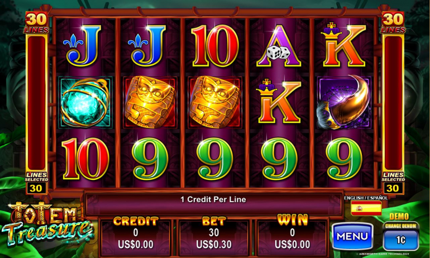Select the golden totem on reel two
Viewport: 430px width, 258px height.
tap(150, 102)
